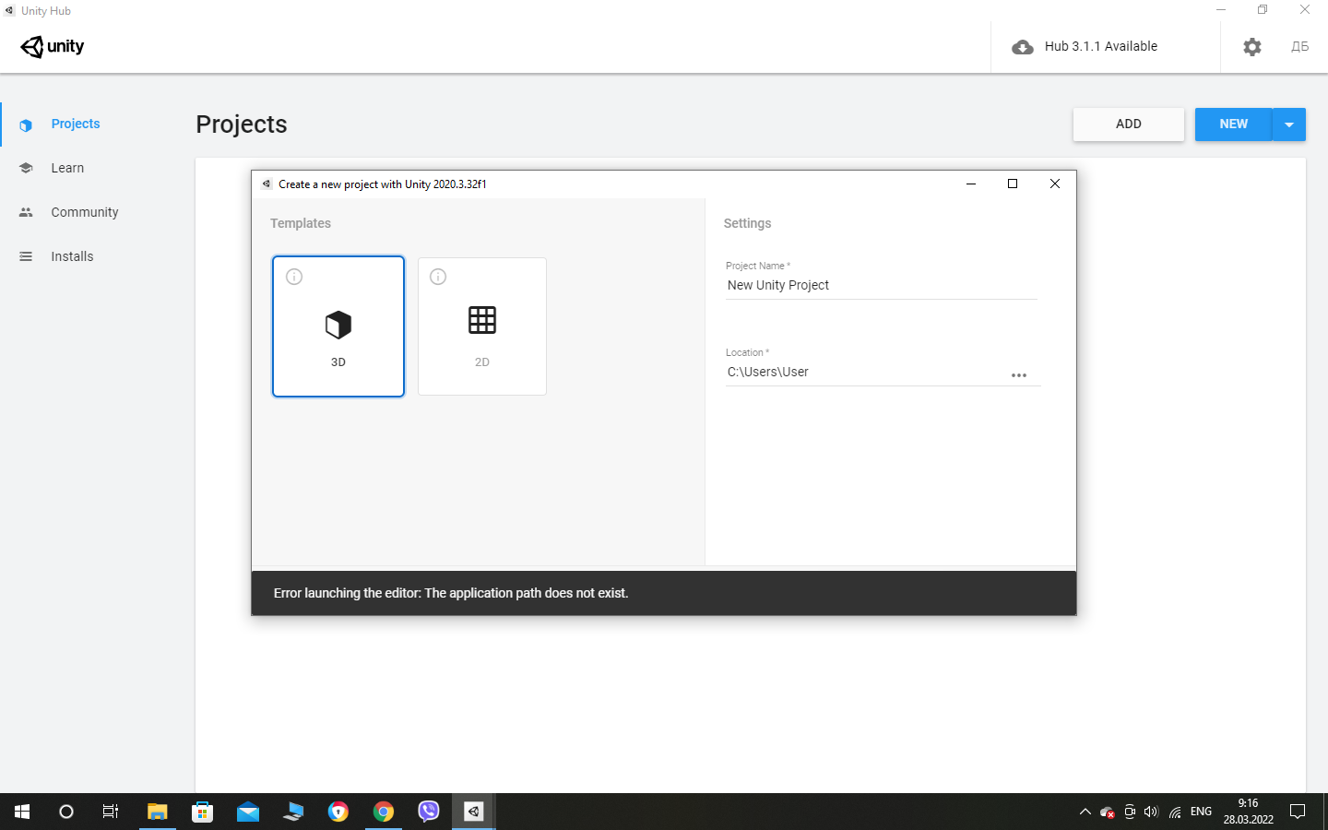Show hidden system tray icons
This screenshot has width=1328, height=830.
tap(1085, 812)
